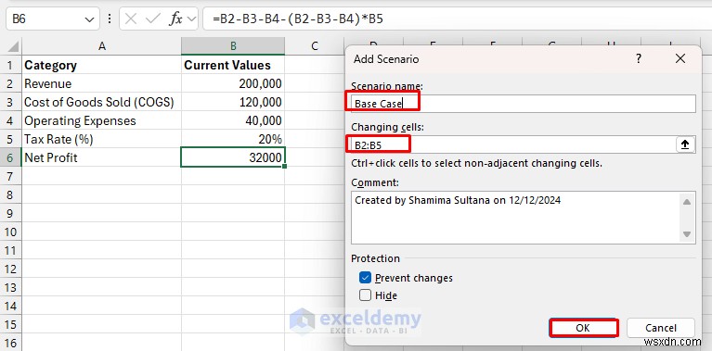Click the Add Scenario help question mark
This screenshot has height=351, width=712.
point(638,58)
